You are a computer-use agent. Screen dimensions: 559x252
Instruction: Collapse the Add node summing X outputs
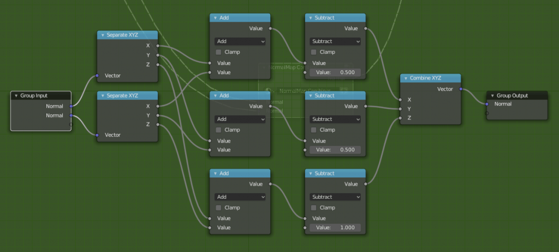[x=215, y=18]
